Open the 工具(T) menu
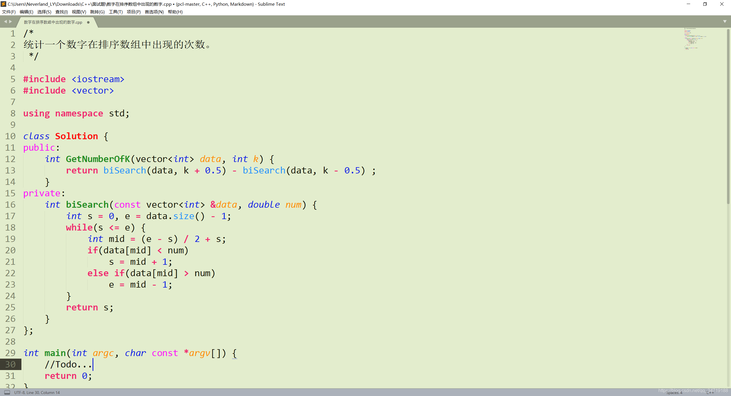This screenshot has width=731, height=396. pos(116,12)
